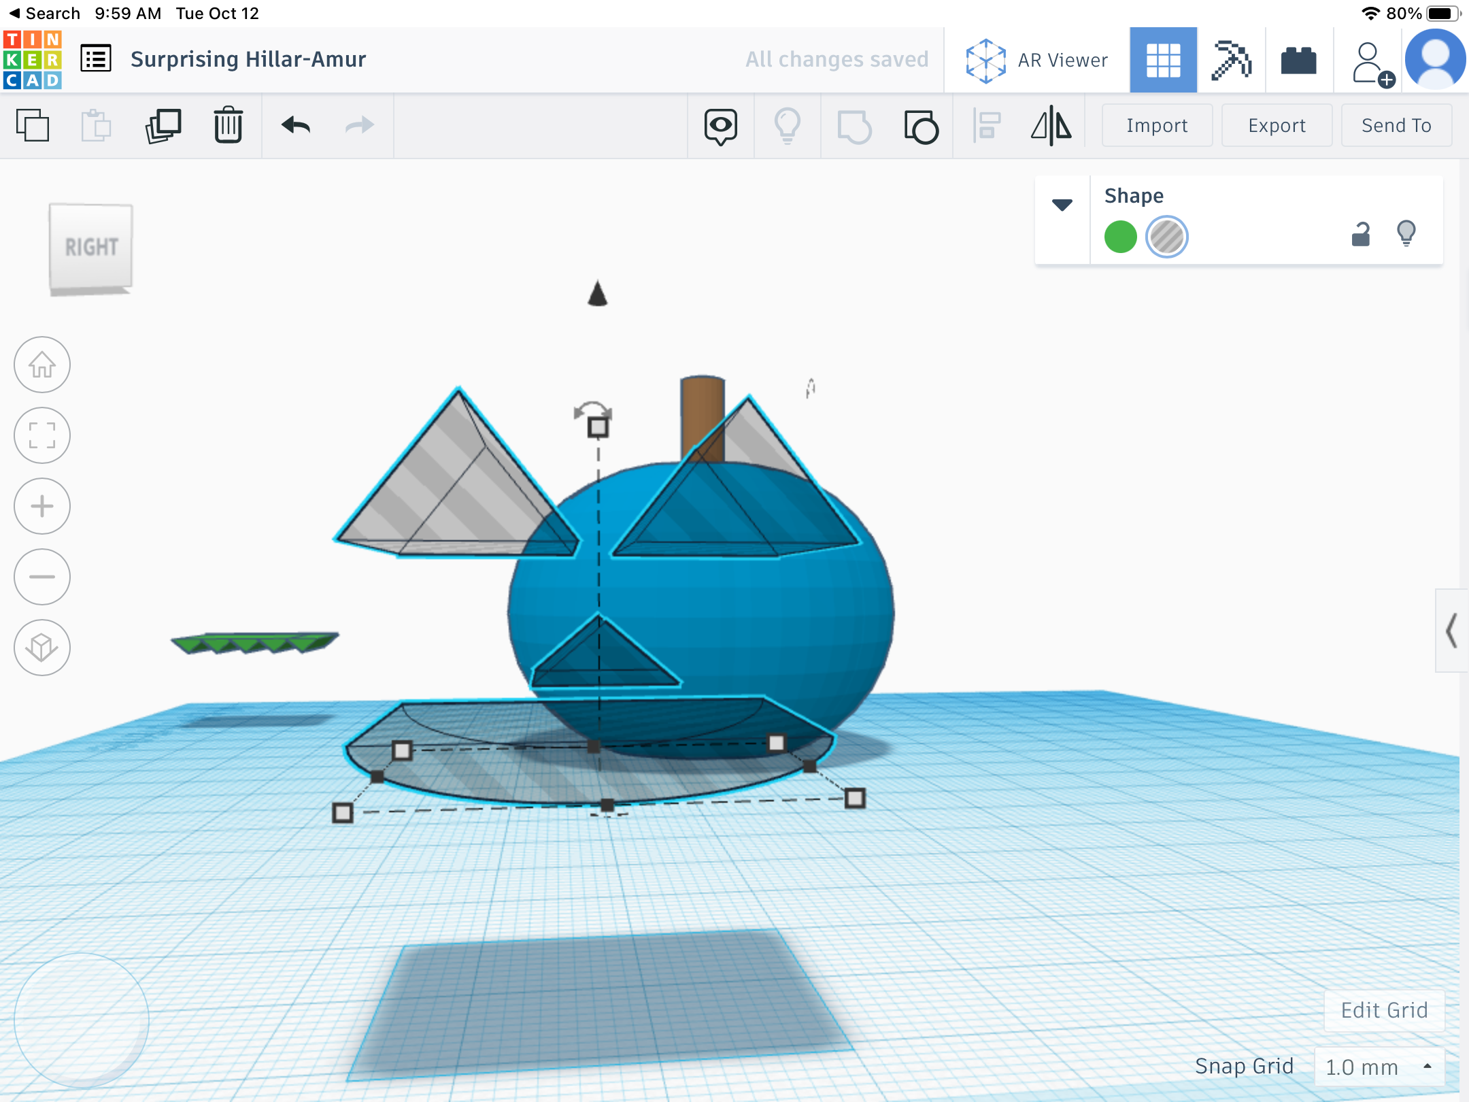The image size is (1469, 1102).
Task: Delete selected shape with trash icon
Action: pos(229,126)
